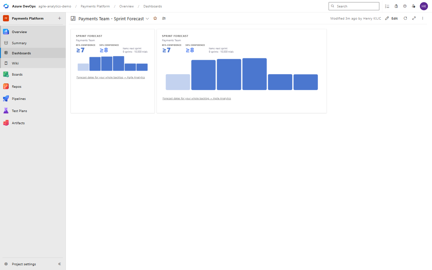Refresh the dashboard
432x270 pixels.
tap(405, 18)
